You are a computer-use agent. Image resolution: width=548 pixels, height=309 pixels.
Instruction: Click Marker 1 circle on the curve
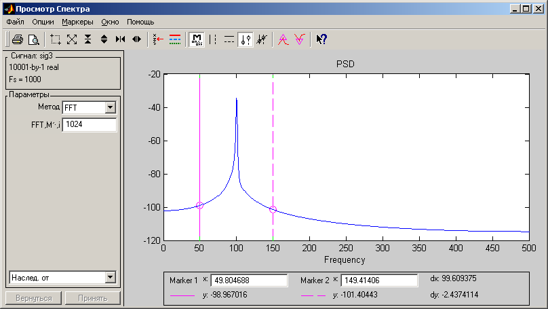(199, 205)
